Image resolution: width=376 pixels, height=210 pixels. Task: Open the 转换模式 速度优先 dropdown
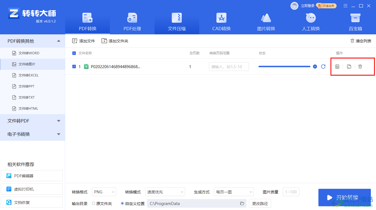coord(165,192)
